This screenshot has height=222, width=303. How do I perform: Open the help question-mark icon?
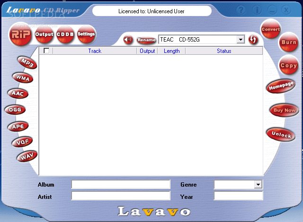(x=241, y=10)
